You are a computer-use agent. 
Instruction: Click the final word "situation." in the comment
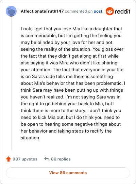[x=31, y=138]
